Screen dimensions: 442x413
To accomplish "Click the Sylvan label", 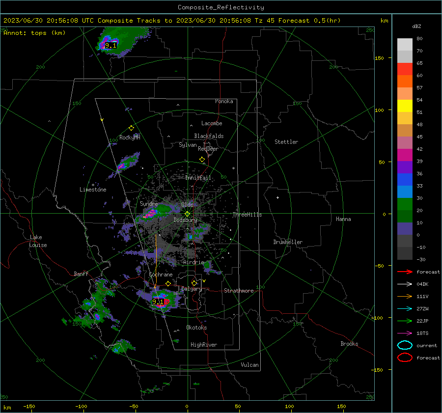I will click(188, 145).
